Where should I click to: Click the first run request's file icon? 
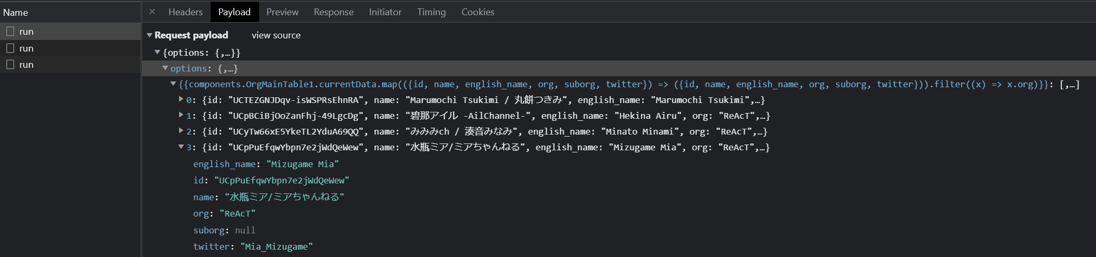tap(10, 32)
